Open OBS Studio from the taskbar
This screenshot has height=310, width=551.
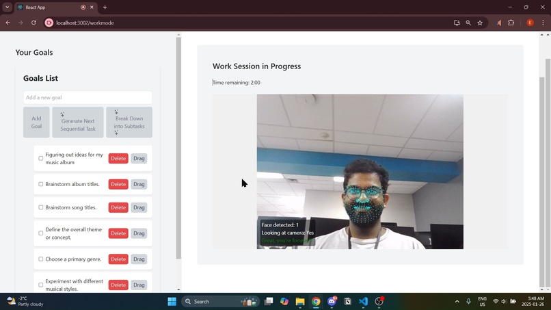(379, 301)
